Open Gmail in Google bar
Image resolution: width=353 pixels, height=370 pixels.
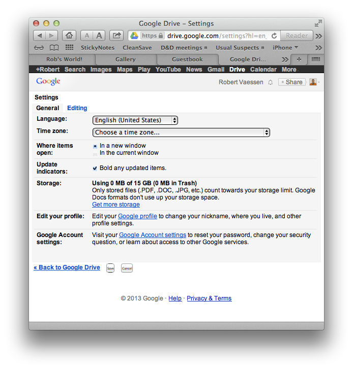click(x=216, y=70)
